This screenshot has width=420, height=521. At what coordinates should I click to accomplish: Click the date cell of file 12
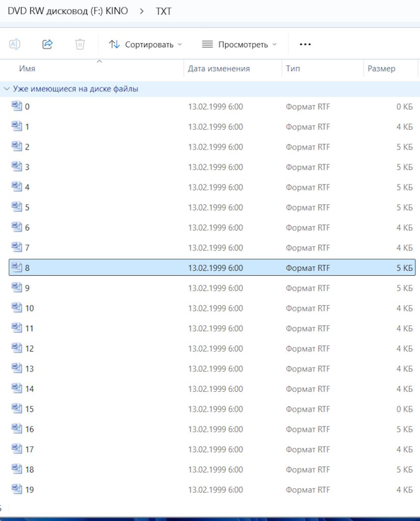click(x=215, y=349)
